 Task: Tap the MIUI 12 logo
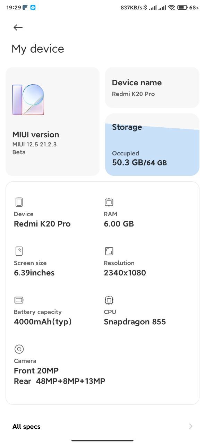tap(28, 100)
